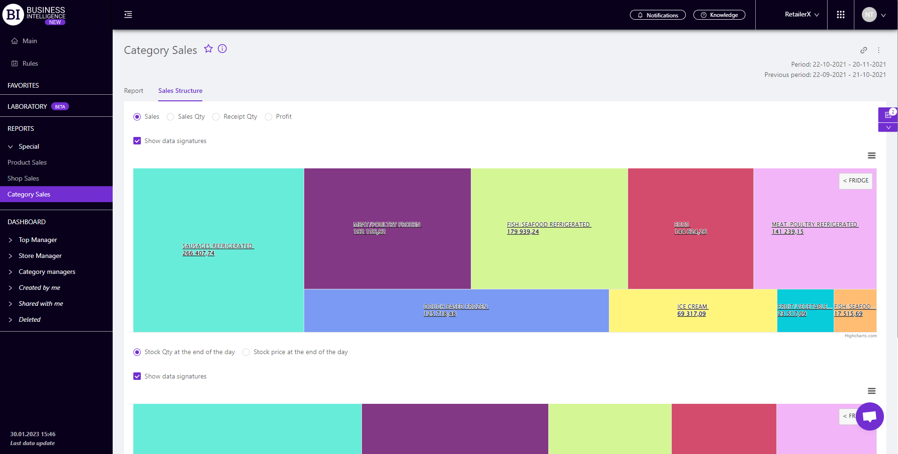Viewport: 898px width, 454px height.
Task: Select the Profit radio option
Action: tap(269, 117)
